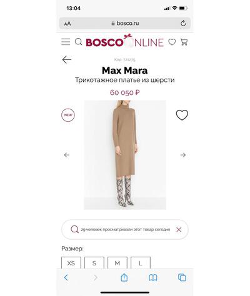Show previous product photo
This screenshot has width=250, height=296.
click(67, 155)
